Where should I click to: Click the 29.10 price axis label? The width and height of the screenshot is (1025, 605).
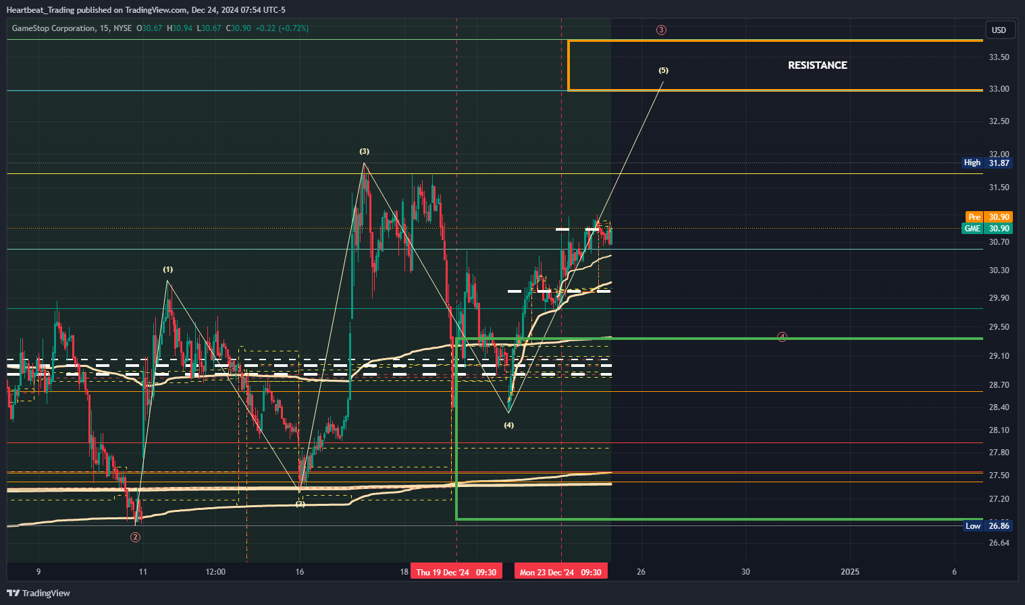pyautogui.click(x=999, y=356)
